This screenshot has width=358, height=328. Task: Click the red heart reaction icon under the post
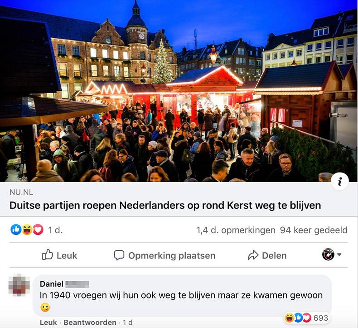pos(38,229)
